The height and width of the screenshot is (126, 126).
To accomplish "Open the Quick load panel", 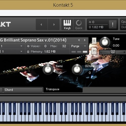I will 79,24.
